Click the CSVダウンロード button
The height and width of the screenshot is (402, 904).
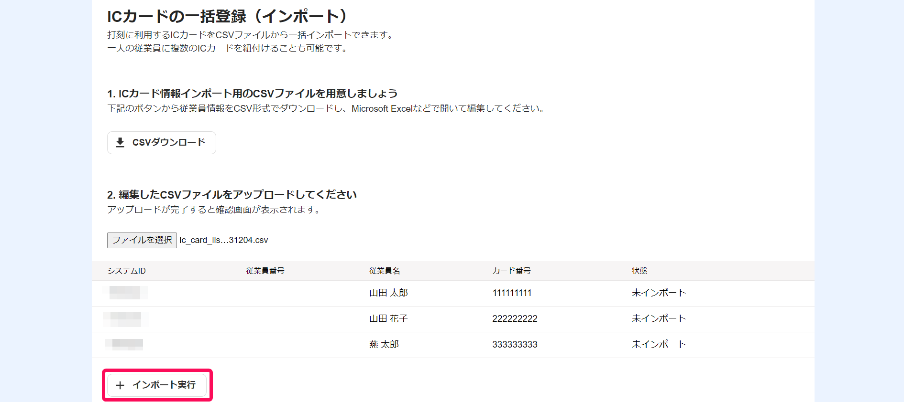pos(162,143)
